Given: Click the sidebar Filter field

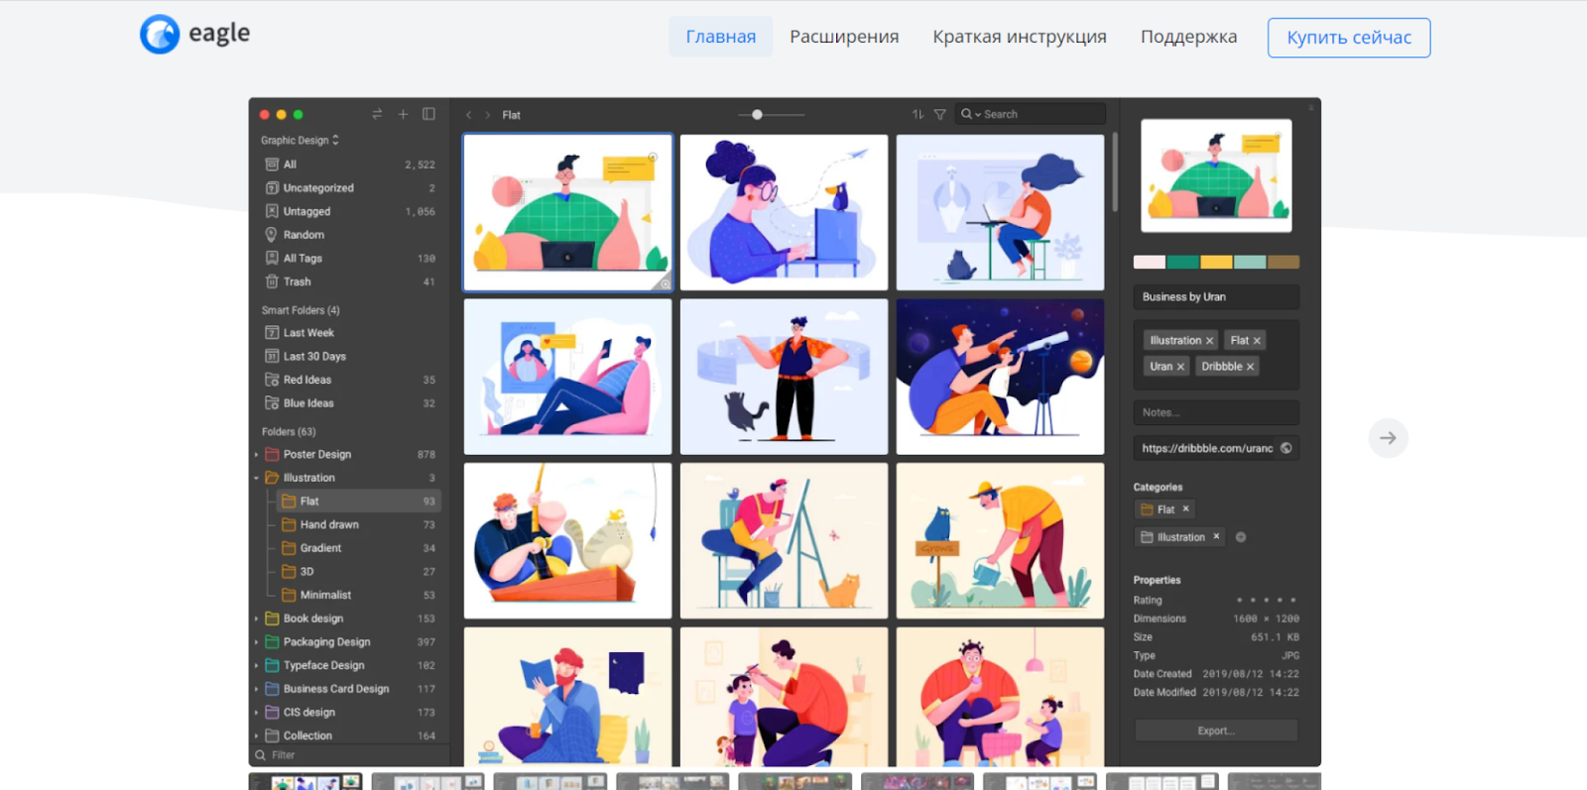Looking at the screenshot, I should click(349, 755).
